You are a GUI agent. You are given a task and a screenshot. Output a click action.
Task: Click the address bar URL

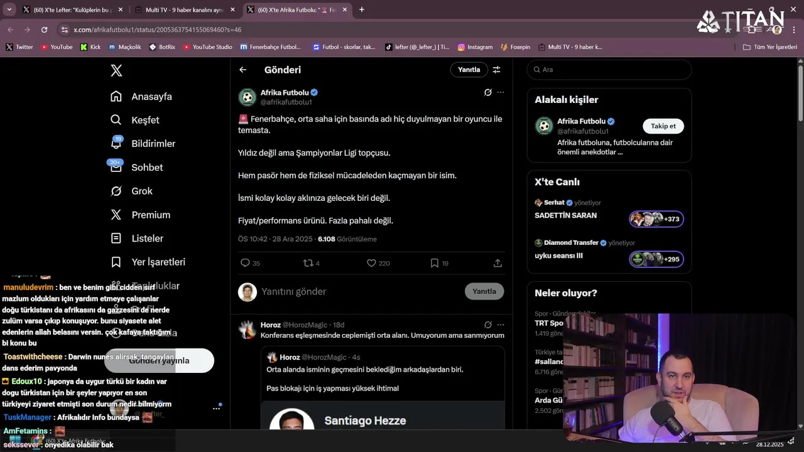(x=157, y=30)
